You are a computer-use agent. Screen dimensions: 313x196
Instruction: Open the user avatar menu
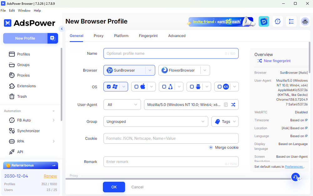pos(305,21)
